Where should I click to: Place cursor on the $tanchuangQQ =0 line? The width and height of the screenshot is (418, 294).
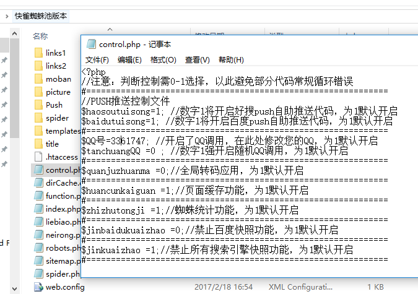coord(215,151)
